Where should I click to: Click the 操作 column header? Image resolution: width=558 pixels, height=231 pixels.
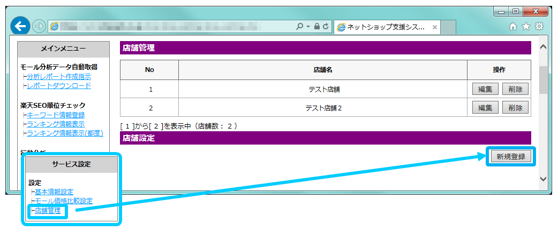click(499, 70)
